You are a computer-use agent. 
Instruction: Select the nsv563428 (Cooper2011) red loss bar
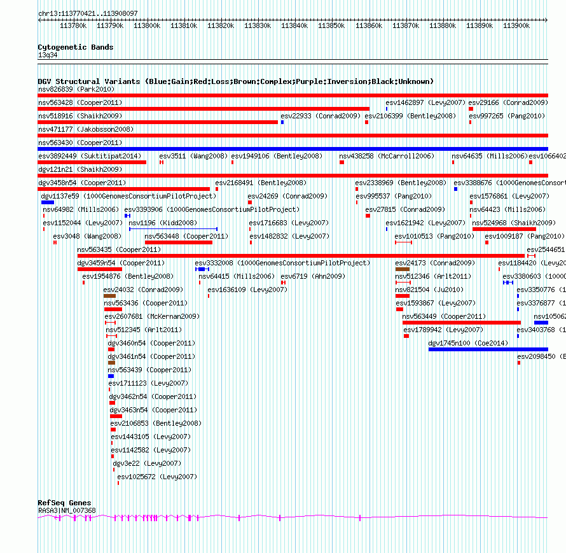point(204,109)
